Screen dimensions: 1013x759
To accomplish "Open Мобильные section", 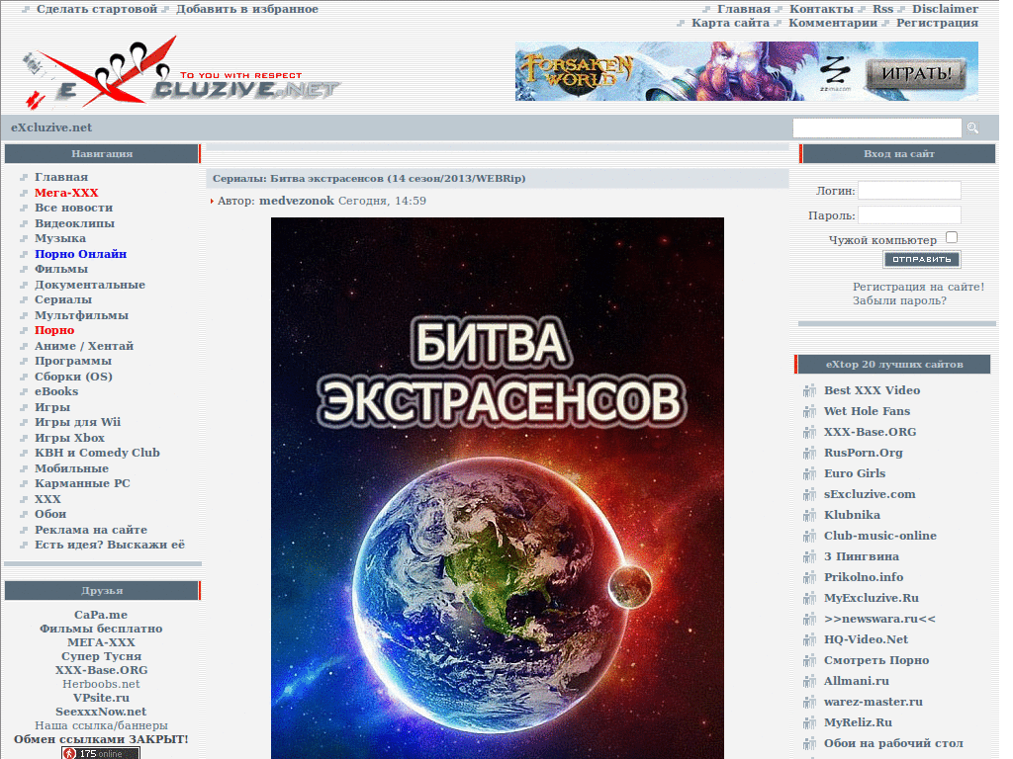I will tap(71, 468).
